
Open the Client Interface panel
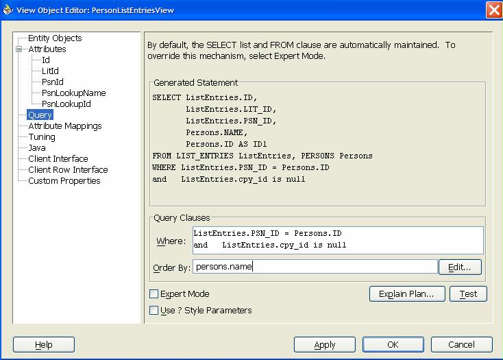(58, 158)
